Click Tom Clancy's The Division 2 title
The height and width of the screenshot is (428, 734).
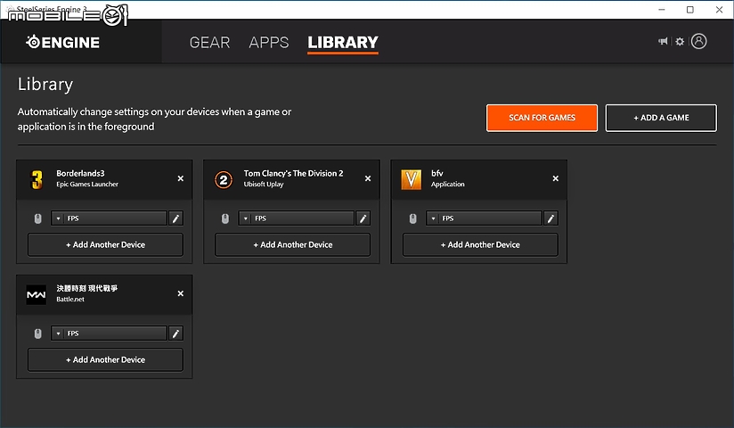coord(293,174)
